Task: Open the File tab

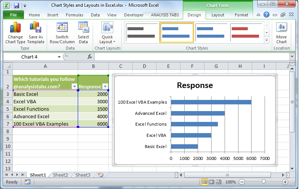Action: coord(13,15)
